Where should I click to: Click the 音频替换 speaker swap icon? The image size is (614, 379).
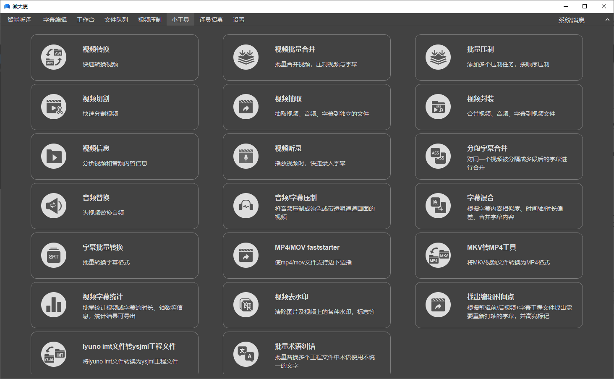54,206
